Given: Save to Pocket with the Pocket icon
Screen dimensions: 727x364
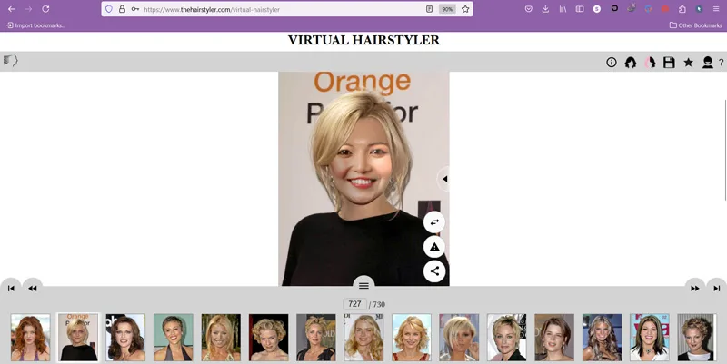Looking at the screenshot, I should 528,9.
